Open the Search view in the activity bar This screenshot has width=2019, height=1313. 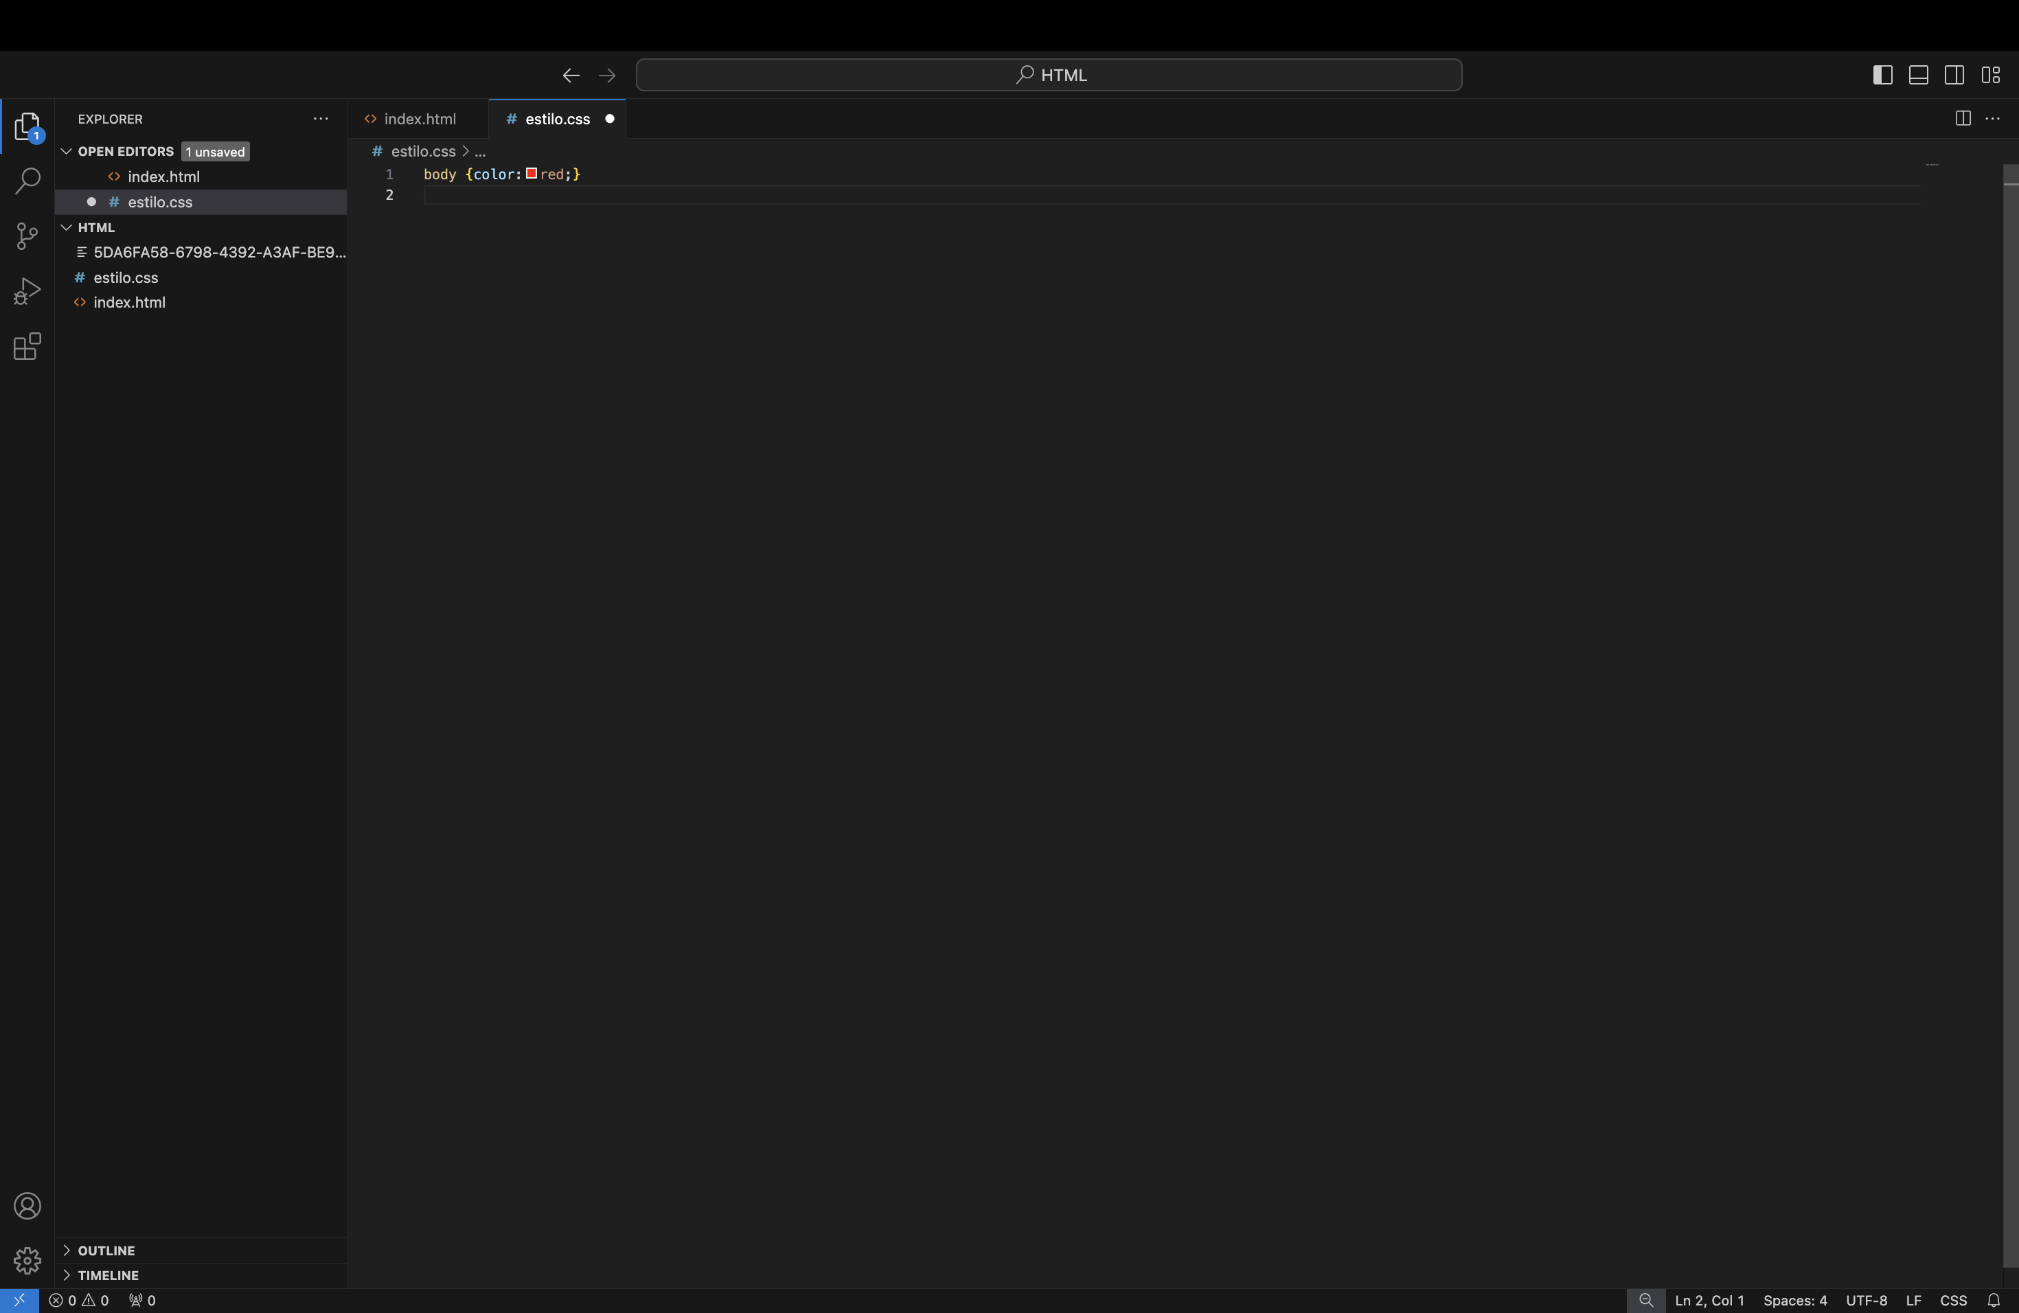pyautogui.click(x=27, y=181)
